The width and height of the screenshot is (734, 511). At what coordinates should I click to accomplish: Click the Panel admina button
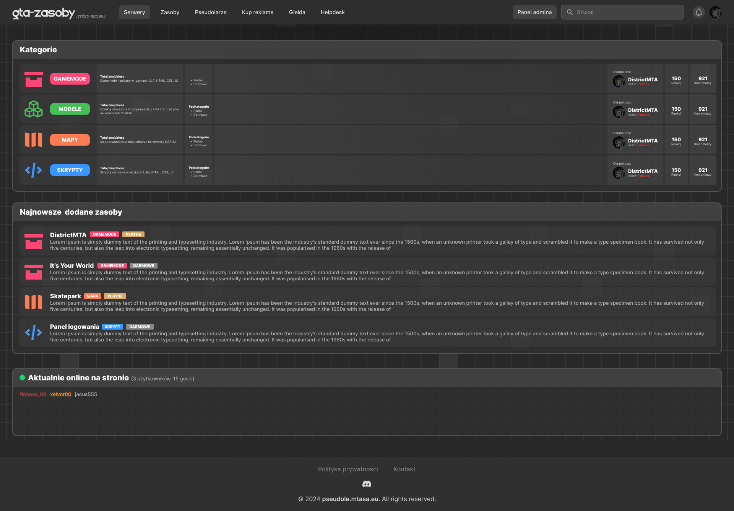click(x=534, y=12)
